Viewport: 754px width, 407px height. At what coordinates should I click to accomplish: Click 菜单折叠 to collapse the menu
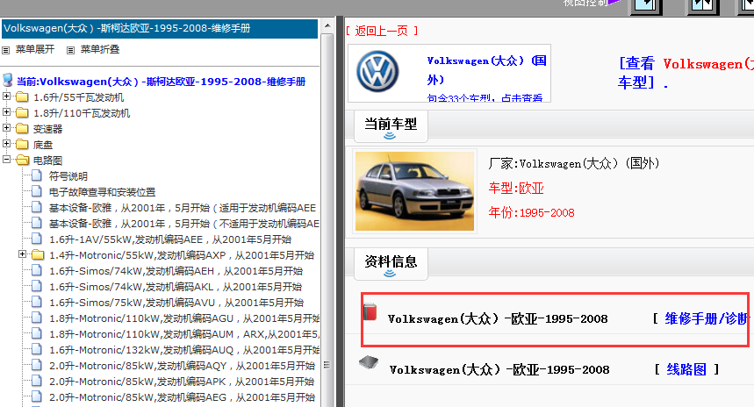[x=99, y=49]
